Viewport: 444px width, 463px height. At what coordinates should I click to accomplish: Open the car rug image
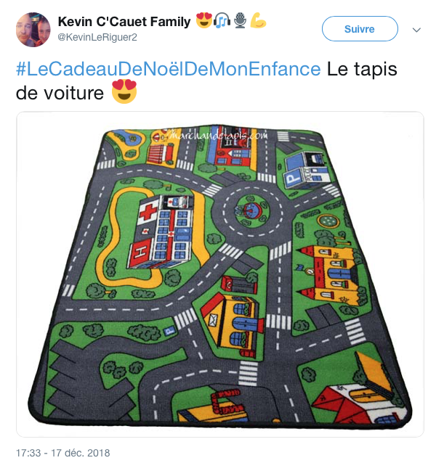click(220, 274)
